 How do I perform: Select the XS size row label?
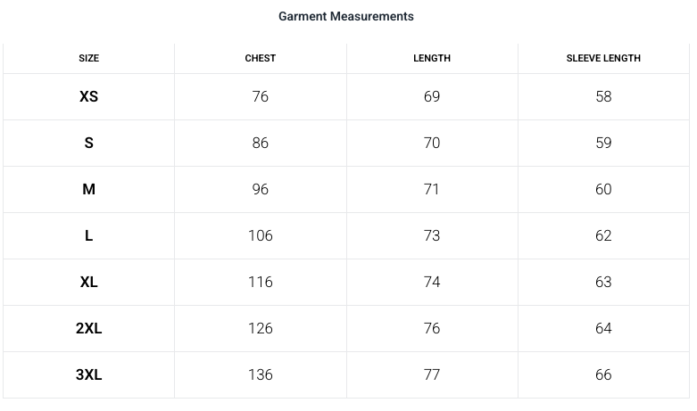point(89,96)
